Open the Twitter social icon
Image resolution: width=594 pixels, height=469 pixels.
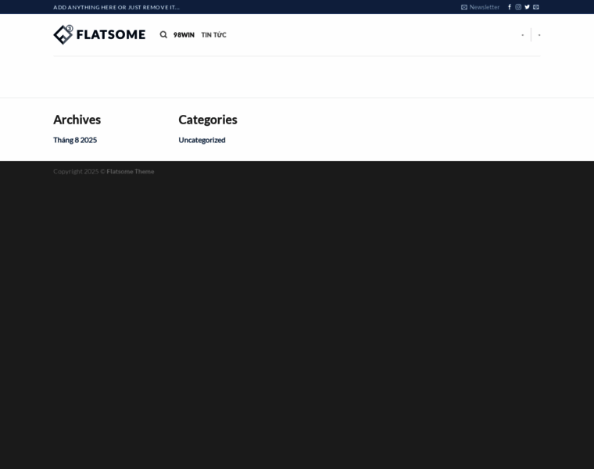click(527, 7)
